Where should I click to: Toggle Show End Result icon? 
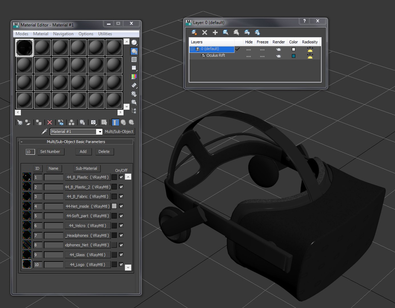[x=115, y=122]
